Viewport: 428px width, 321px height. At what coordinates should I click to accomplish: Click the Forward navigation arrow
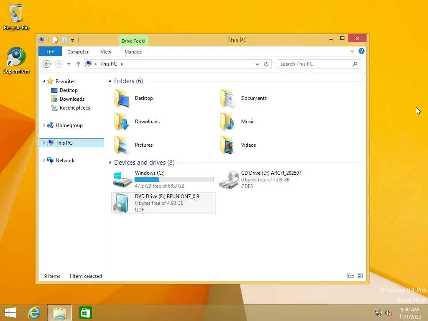[x=59, y=64]
